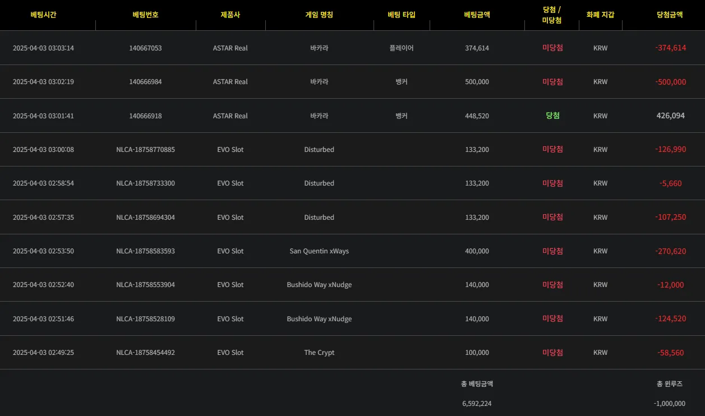Select bet number NLCA-18758454492

[145, 353]
